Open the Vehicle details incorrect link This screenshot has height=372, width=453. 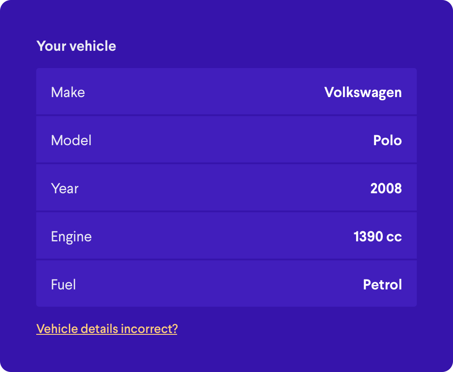click(106, 329)
